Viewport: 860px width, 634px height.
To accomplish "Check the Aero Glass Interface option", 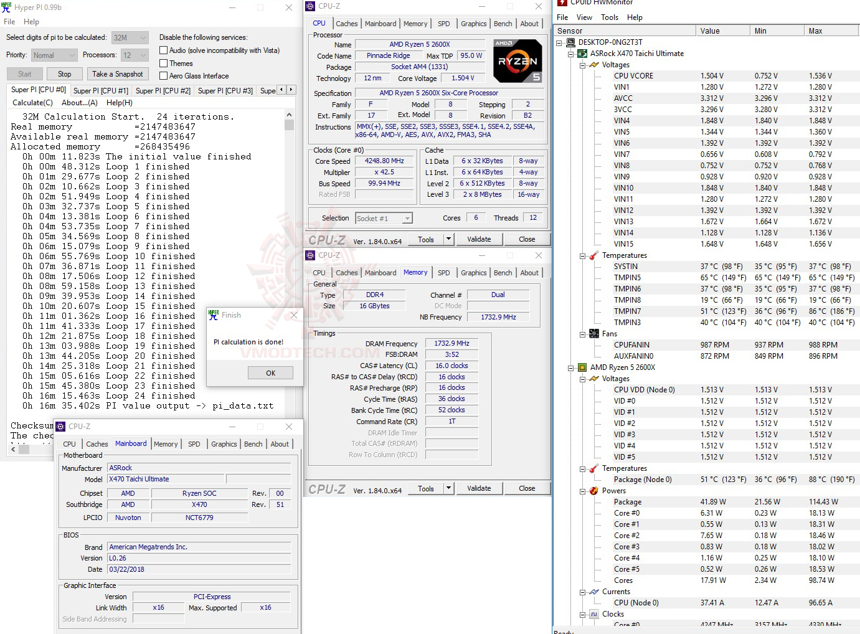I will [164, 76].
